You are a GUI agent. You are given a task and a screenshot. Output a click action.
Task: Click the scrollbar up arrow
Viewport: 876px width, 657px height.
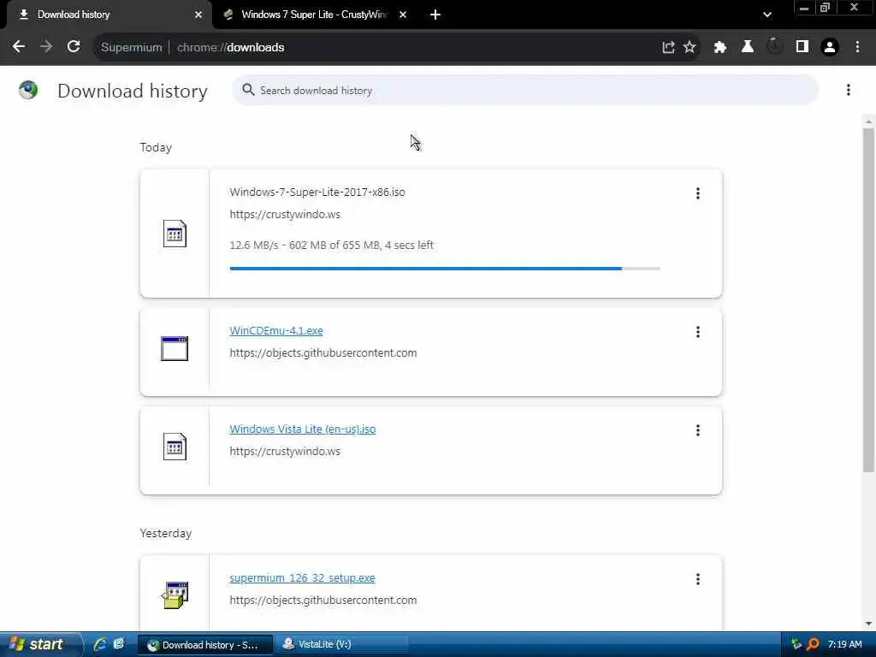868,121
